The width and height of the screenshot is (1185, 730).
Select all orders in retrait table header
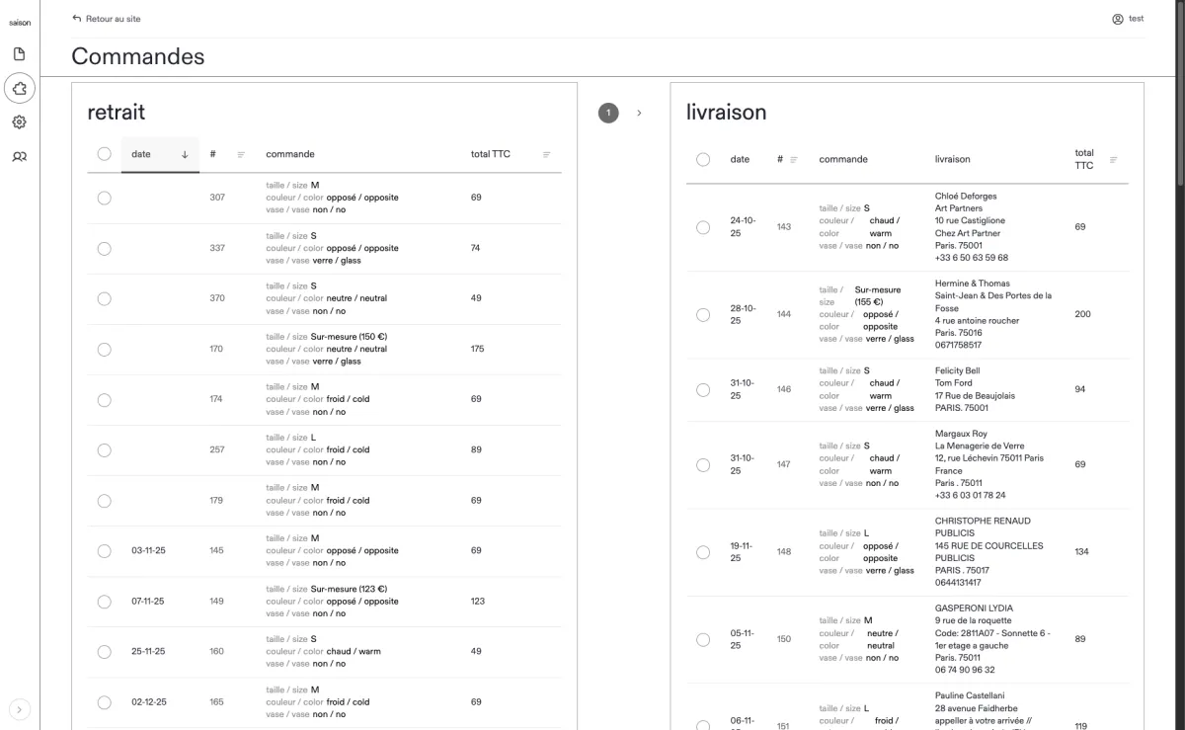coord(104,154)
